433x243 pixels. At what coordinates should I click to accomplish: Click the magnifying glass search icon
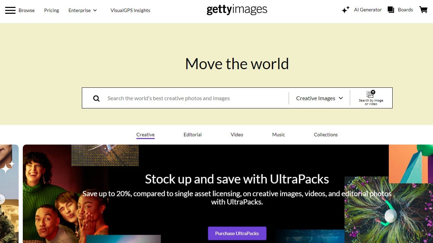click(96, 98)
